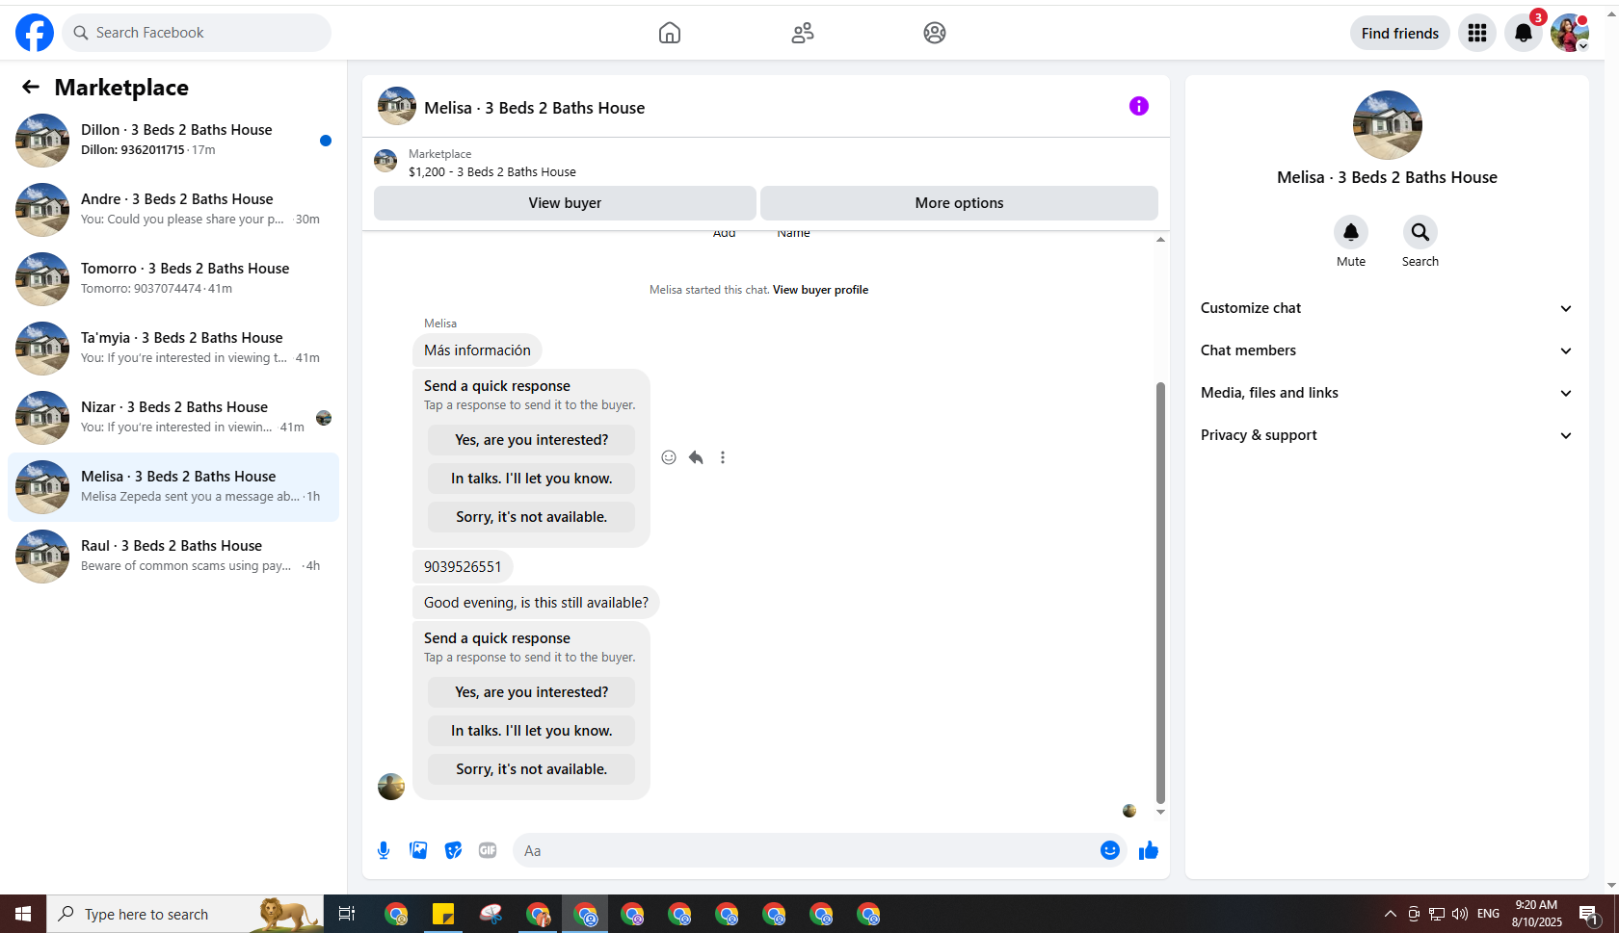The height and width of the screenshot is (933, 1619).
Task: Open the Andre conversation
Action: (173, 210)
